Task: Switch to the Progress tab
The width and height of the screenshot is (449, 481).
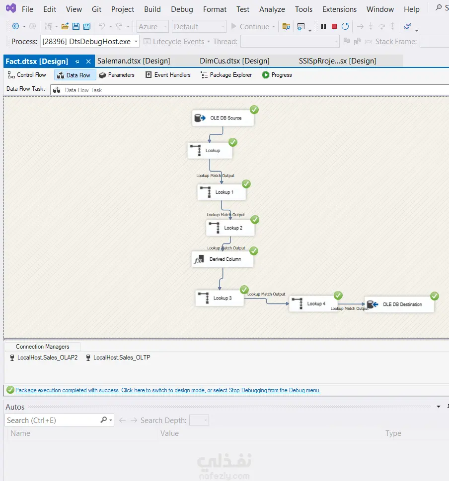Action: [x=277, y=75]
